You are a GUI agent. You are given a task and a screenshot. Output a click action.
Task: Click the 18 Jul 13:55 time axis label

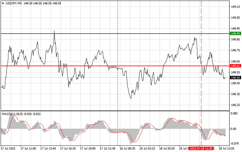(227, 149)
